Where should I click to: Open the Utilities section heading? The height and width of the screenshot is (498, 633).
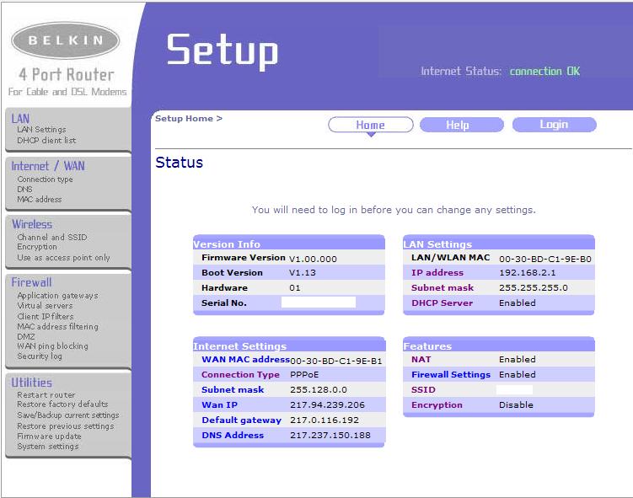[31, 383]
